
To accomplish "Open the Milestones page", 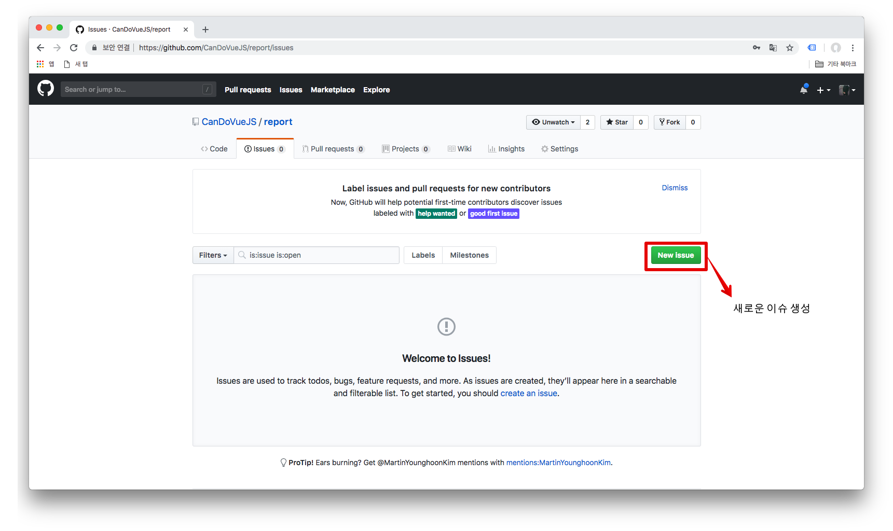I will tap(469, 255).
